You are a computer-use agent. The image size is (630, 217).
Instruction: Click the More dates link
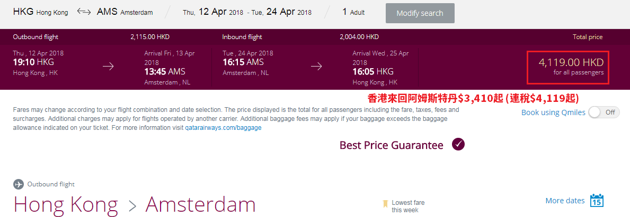point(564,201)
